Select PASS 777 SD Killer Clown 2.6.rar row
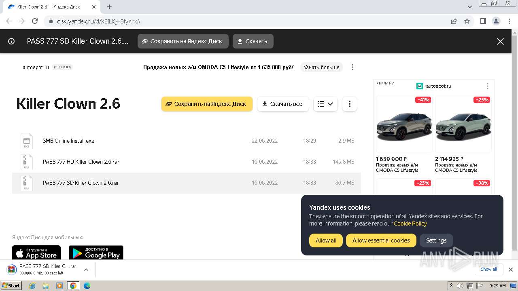This screenshot has width=518, height=291. 187,183
